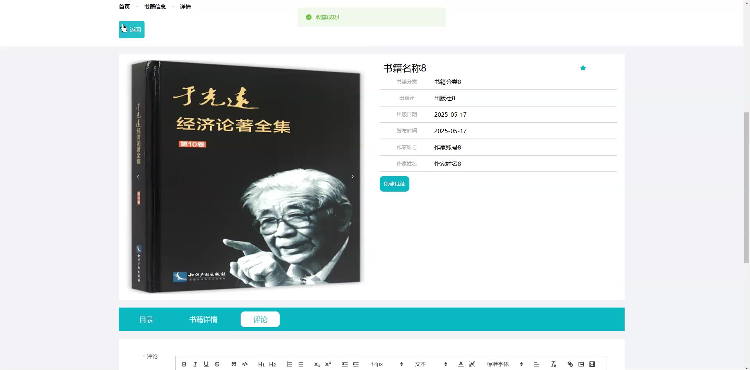Apply Heading 1 style
The image size is (750, 370).
click(261, 364)
